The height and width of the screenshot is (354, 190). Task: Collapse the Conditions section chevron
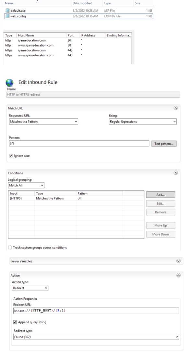176,173
